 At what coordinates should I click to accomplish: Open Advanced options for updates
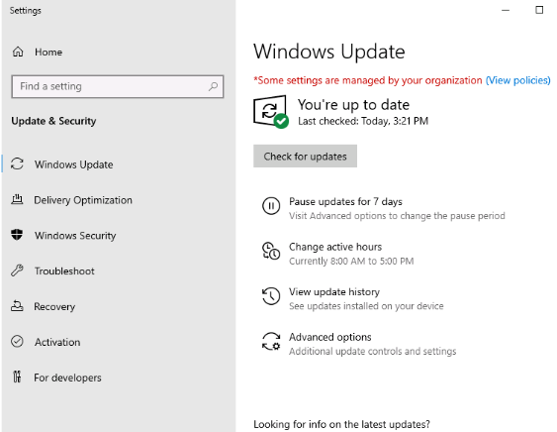(330, 337)
